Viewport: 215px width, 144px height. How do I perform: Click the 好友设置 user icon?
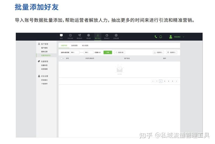point(39,76)
